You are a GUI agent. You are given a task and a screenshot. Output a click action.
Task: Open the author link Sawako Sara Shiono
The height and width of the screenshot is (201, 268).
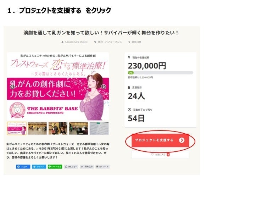click(76, 42)
